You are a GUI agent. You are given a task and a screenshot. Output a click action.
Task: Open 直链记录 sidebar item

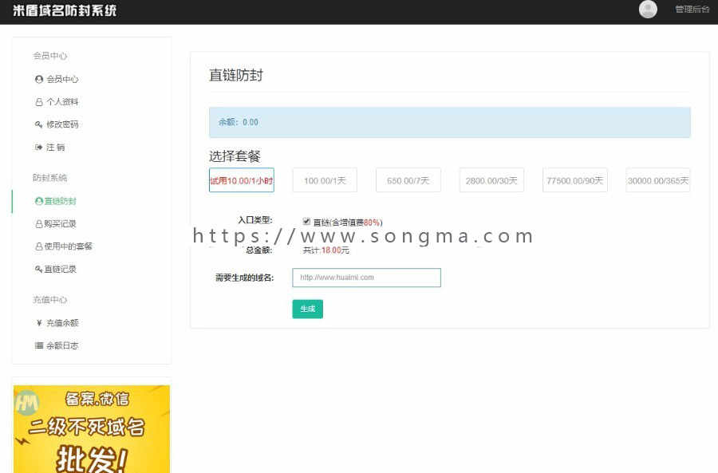tap(60, 270)
